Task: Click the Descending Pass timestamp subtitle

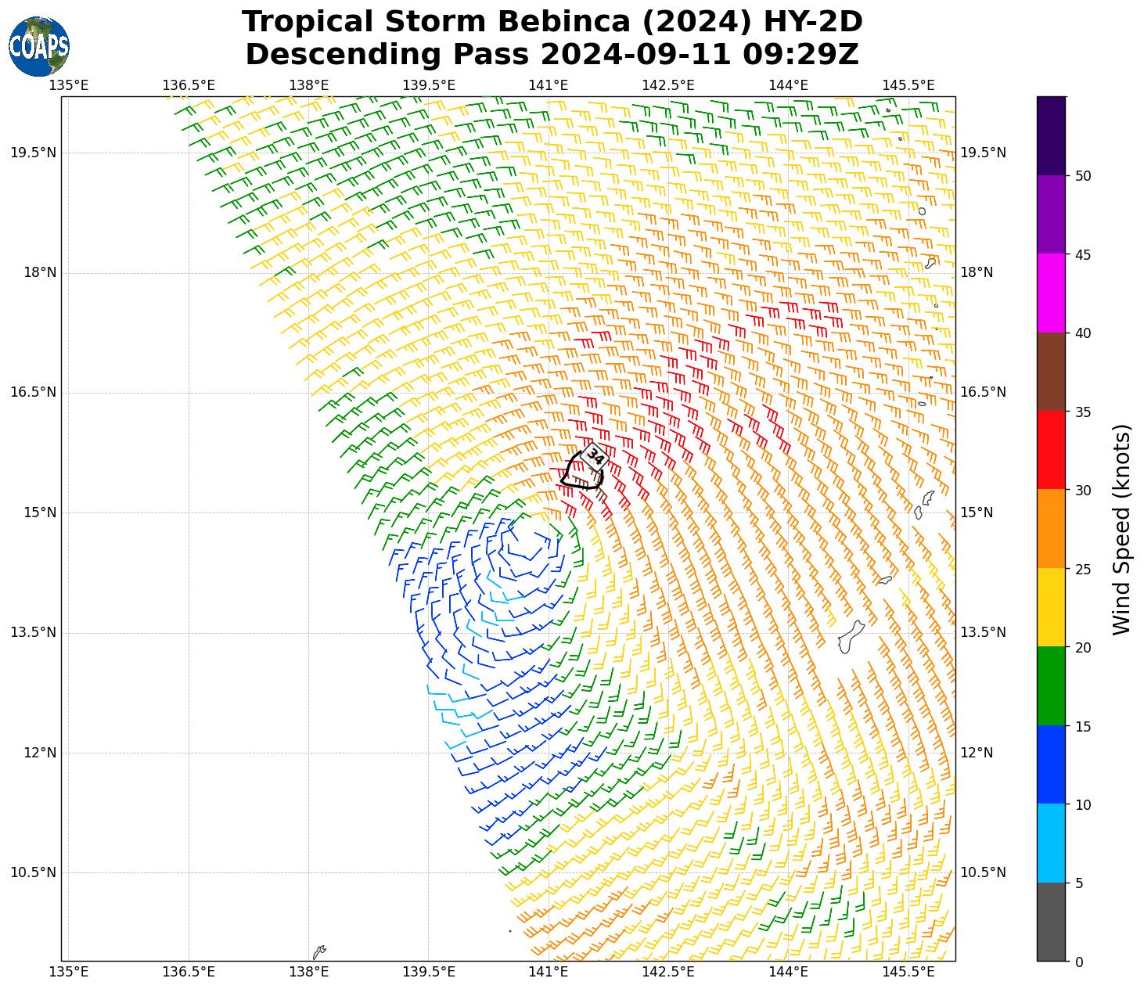Action: click(552, 55)
